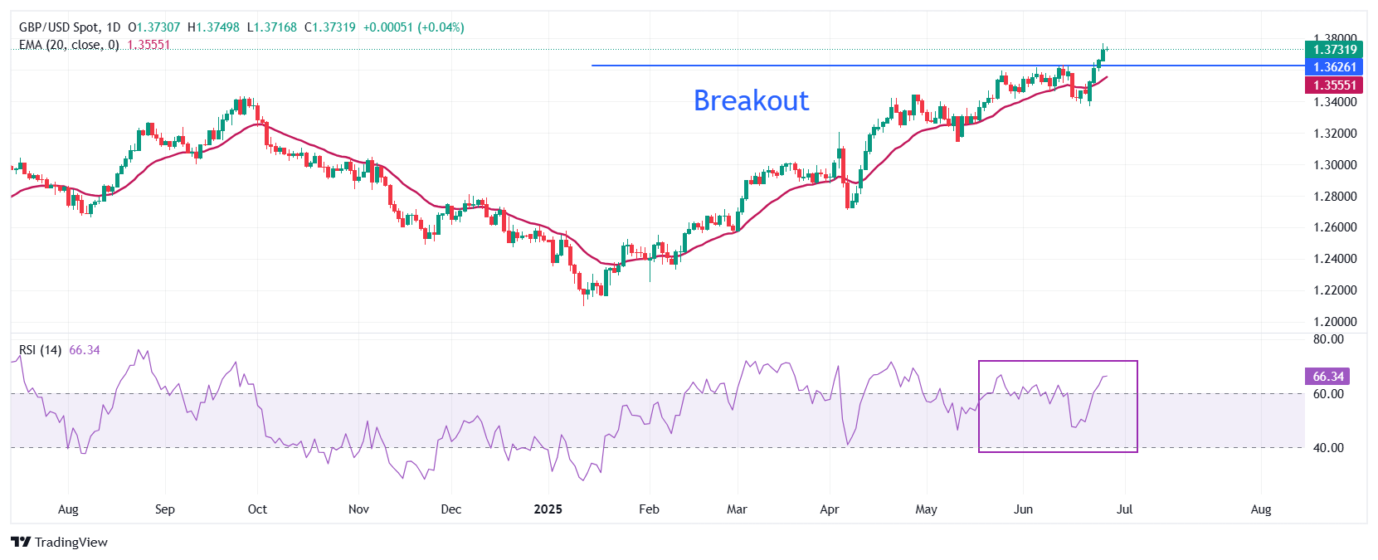This screenshot has width=1378, height=560.
Task: Click the 1.24000 price axis label
Action: point(1335,259)
